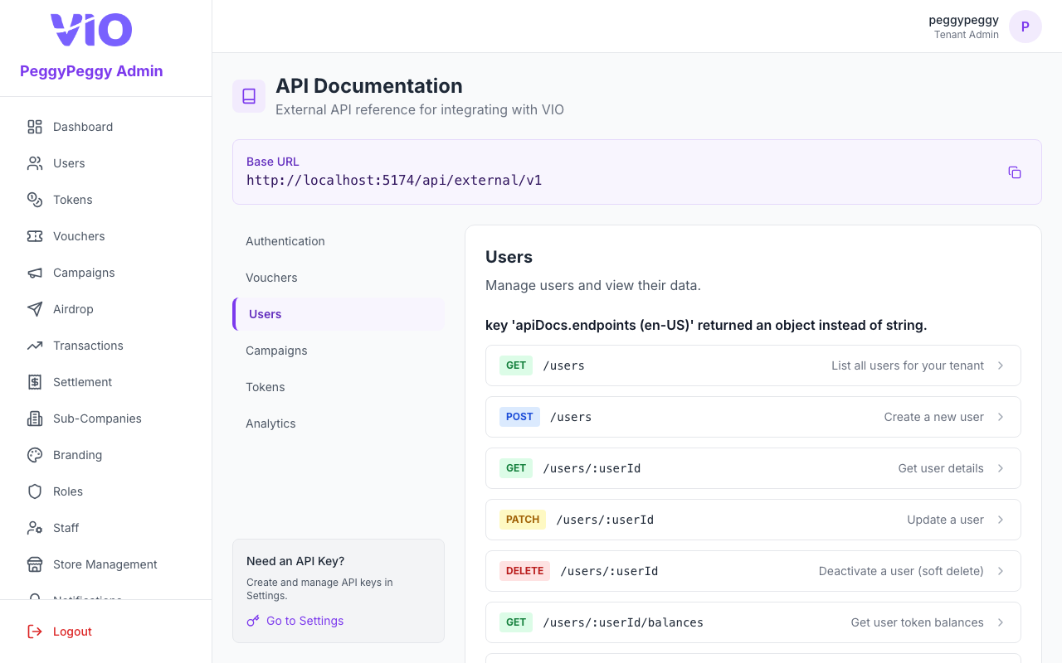Open Sub-Companies in the sidebar

[105, 419]
